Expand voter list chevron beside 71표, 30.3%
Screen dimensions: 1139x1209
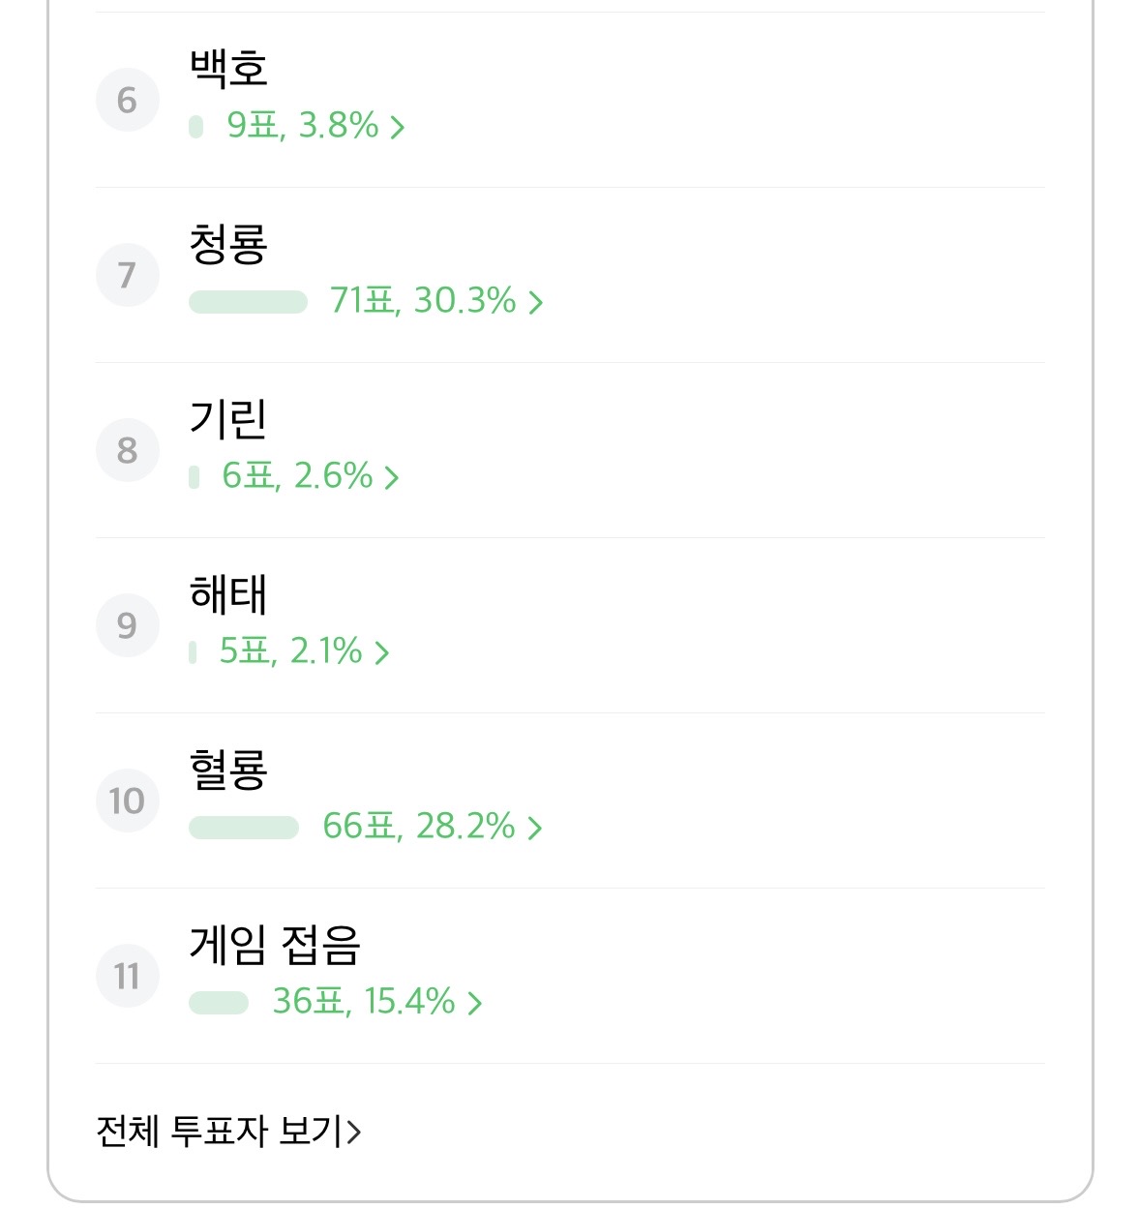(535, 302)
